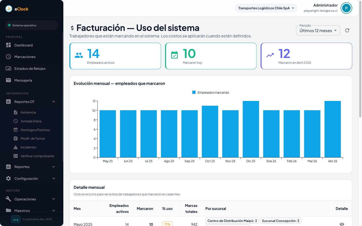Click the Empleados activos people icon
Screen dimensions: 362x226
79,55
